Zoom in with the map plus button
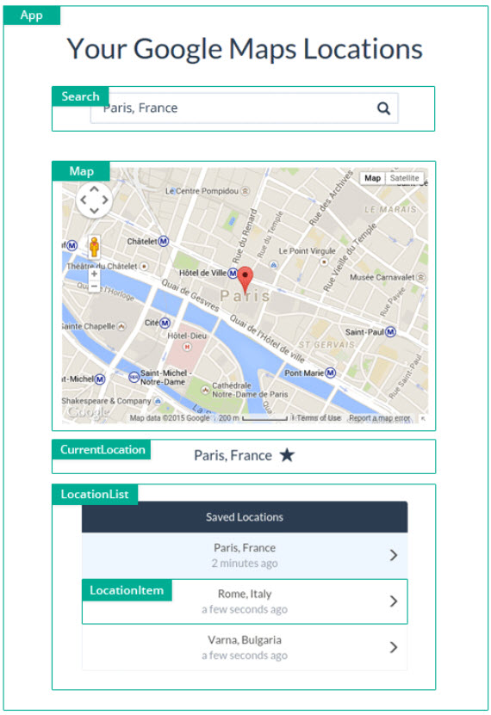491x715 pixels. click(94, 274)
